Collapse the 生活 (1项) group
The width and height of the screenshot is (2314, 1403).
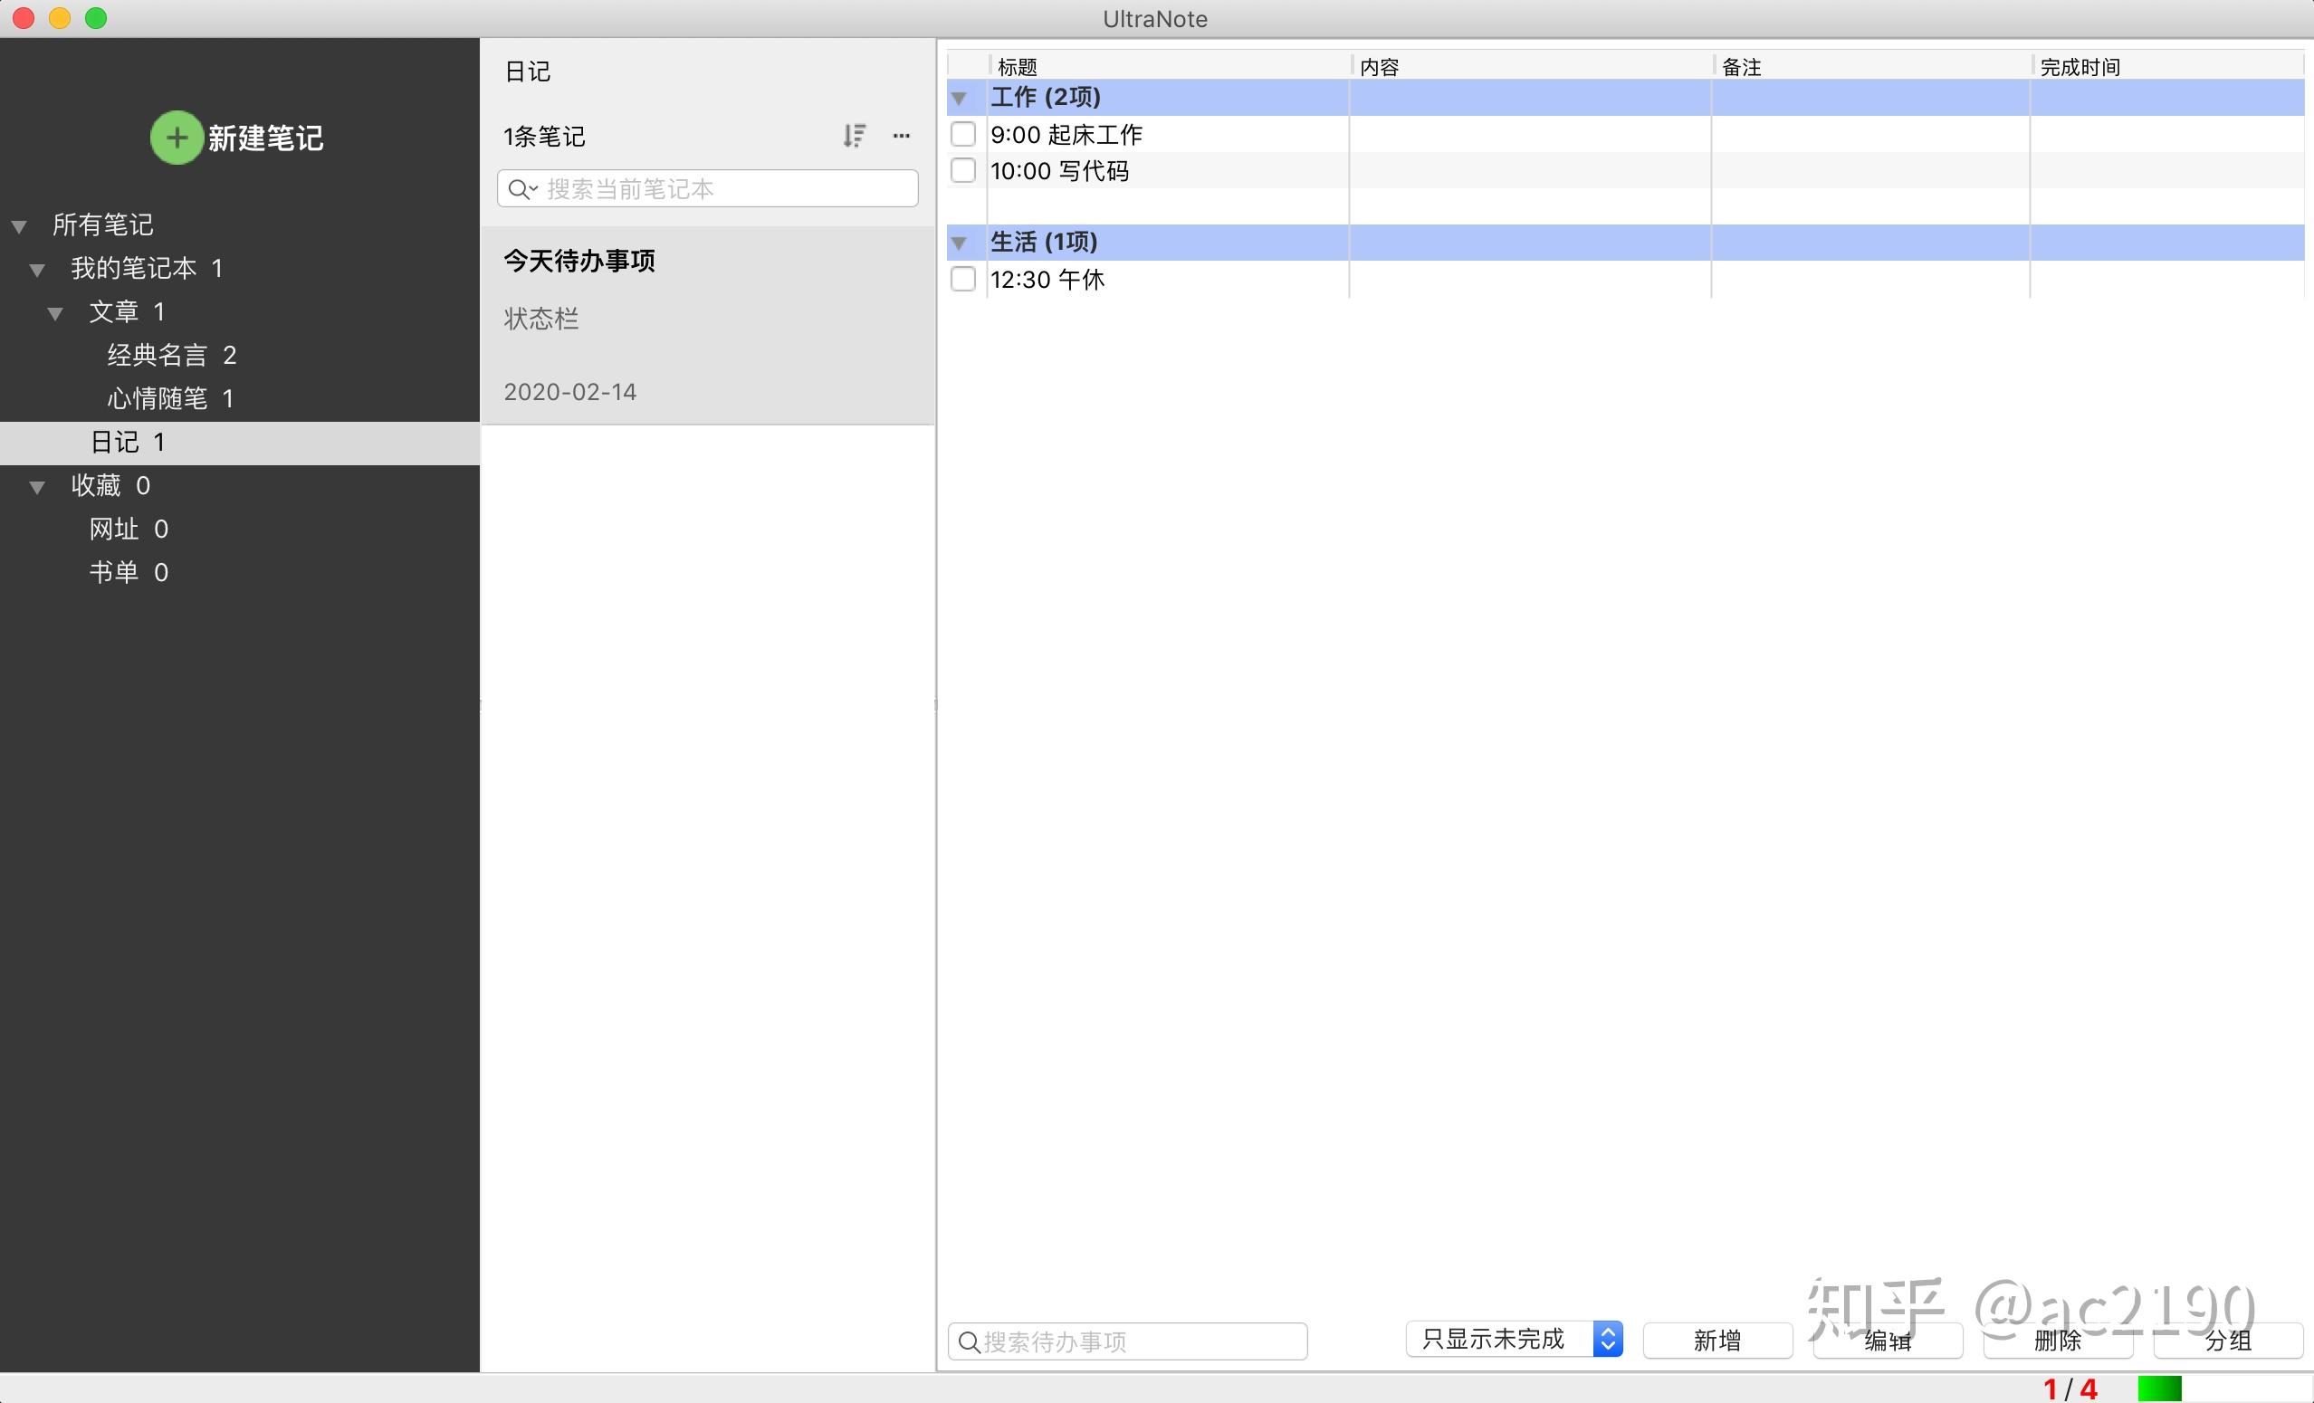pos(959,243)
